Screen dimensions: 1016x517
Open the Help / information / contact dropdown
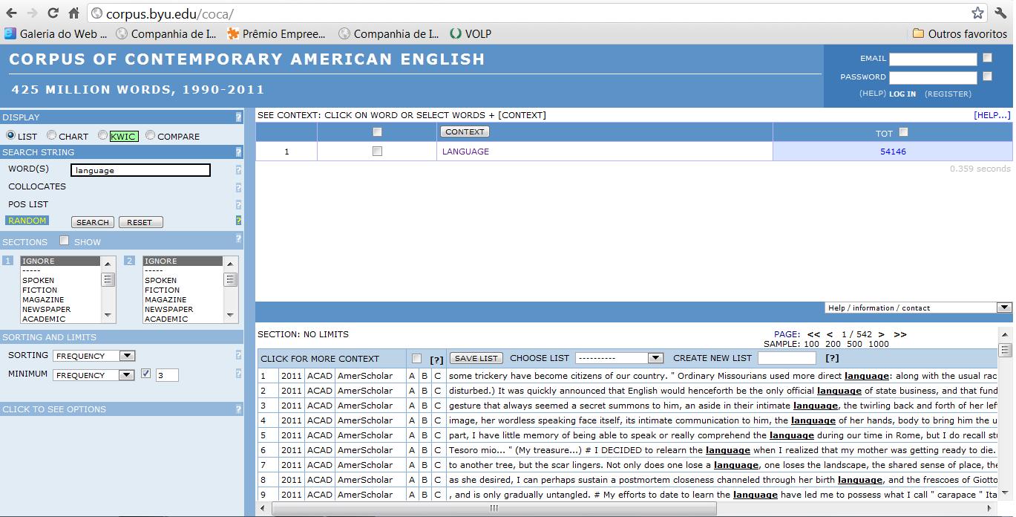point(918,308)
